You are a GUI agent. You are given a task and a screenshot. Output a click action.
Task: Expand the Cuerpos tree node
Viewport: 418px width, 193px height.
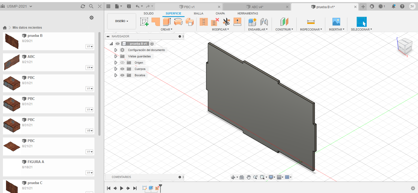(x=116, y=69)
